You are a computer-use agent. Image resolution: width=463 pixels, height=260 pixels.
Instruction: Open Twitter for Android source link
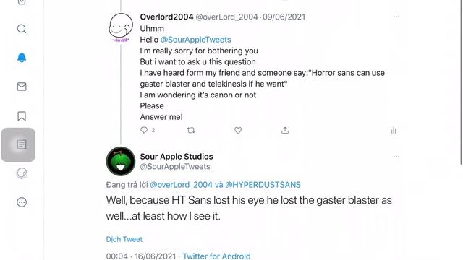216,256
